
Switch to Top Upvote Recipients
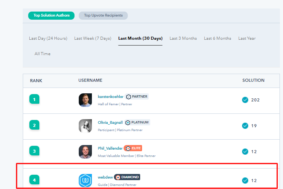[x=103, y=15]
